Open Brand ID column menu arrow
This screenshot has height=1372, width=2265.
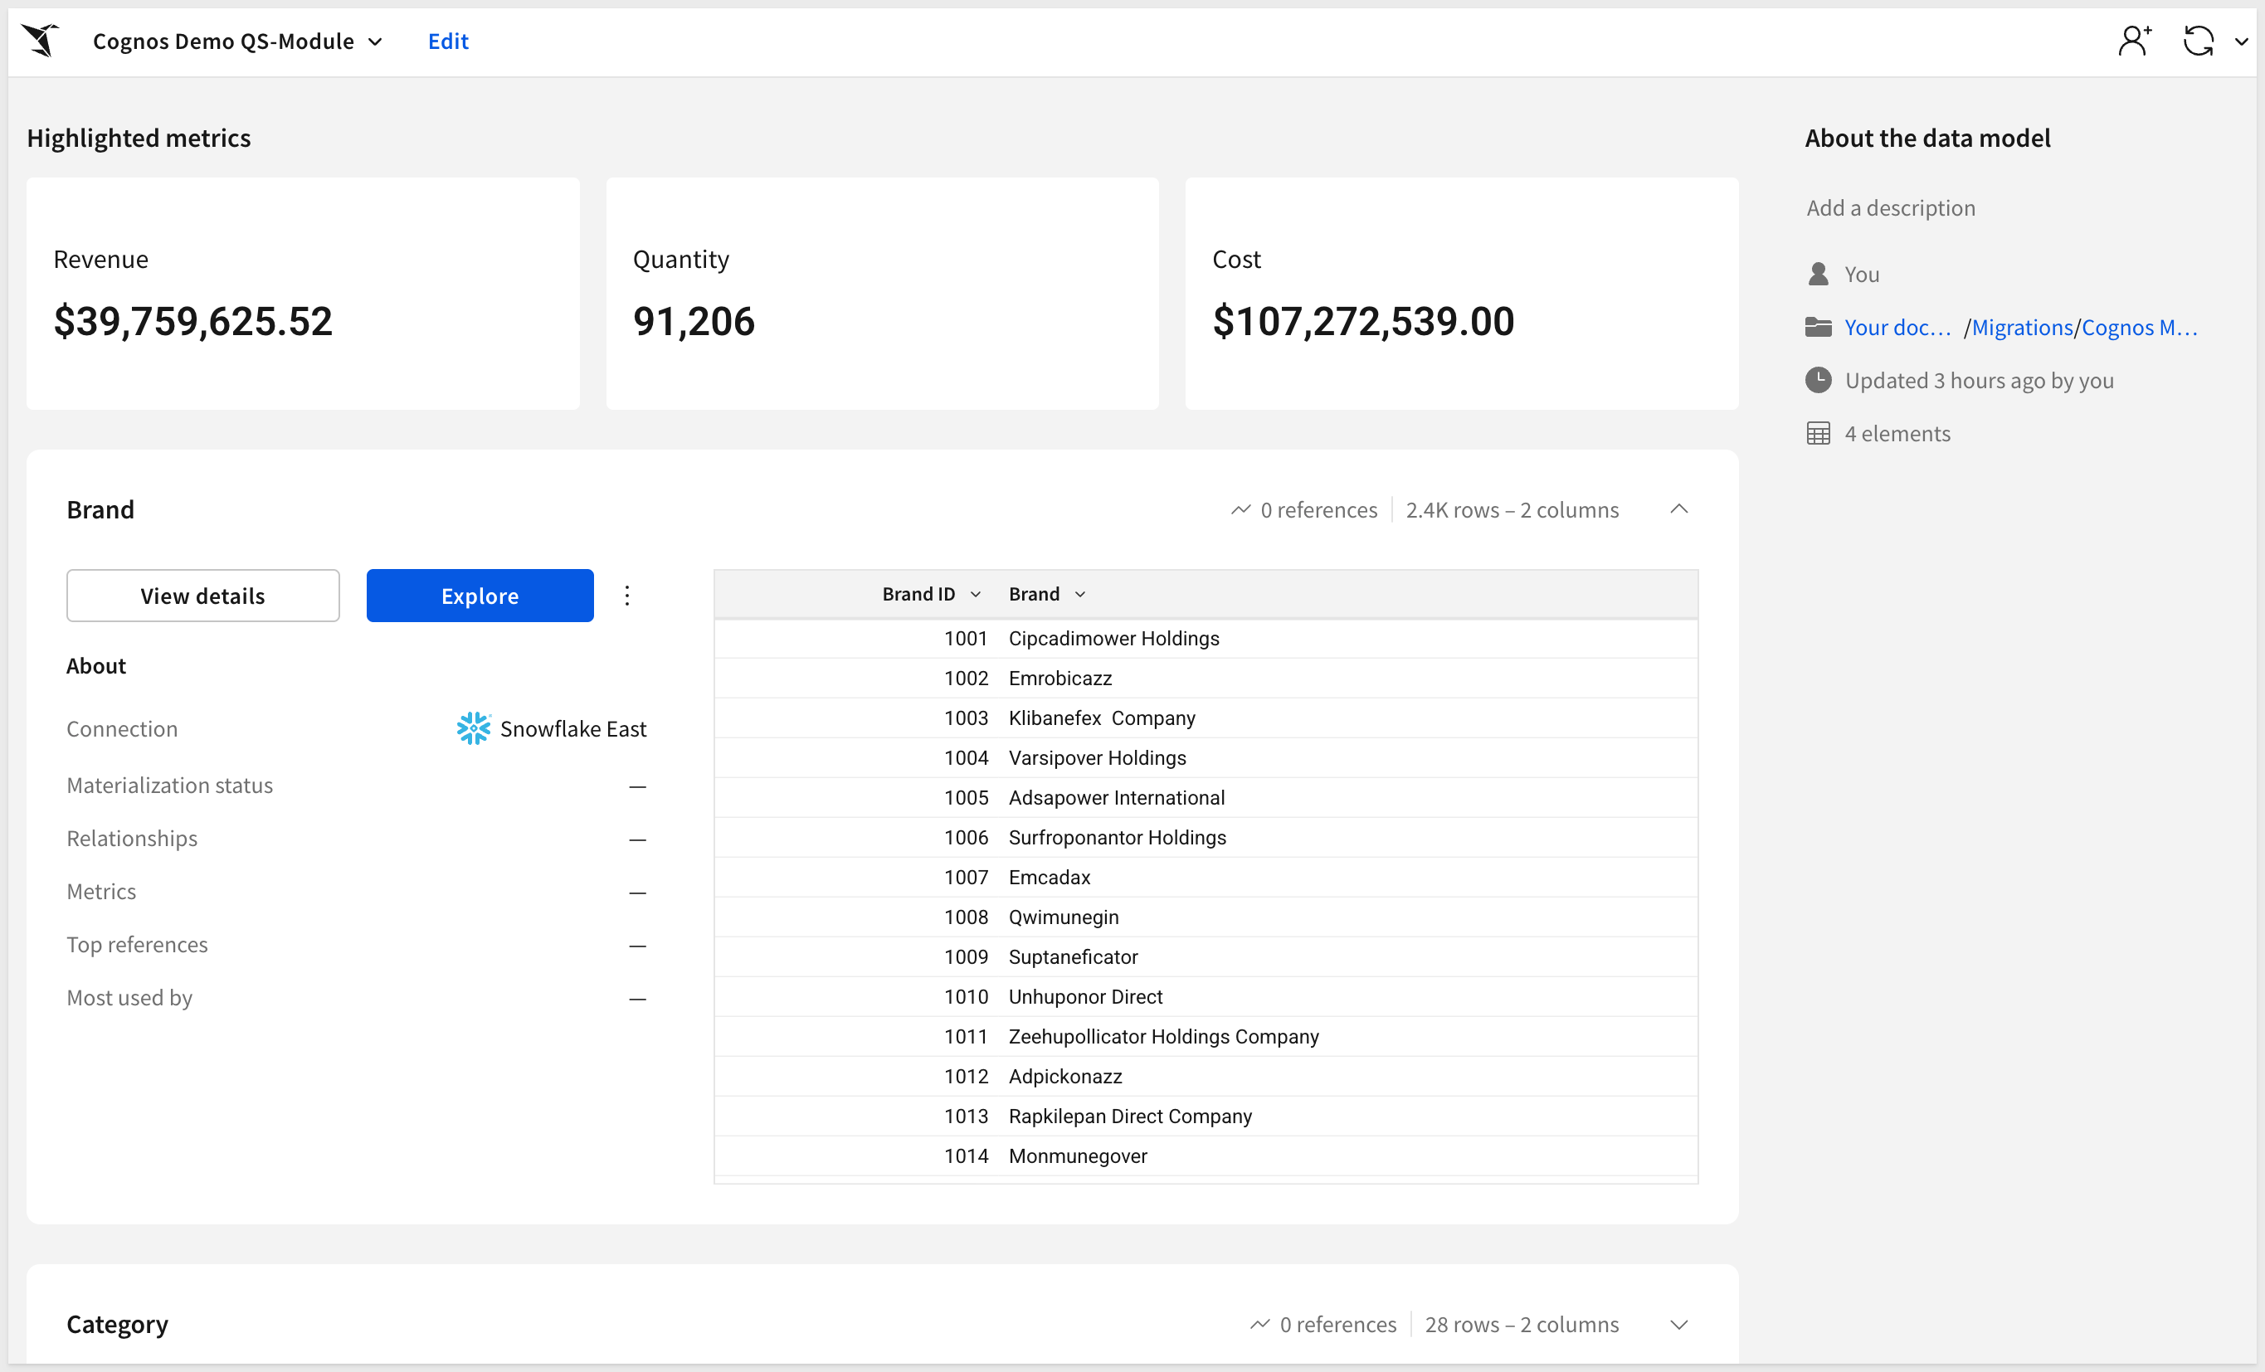[976, 595]
